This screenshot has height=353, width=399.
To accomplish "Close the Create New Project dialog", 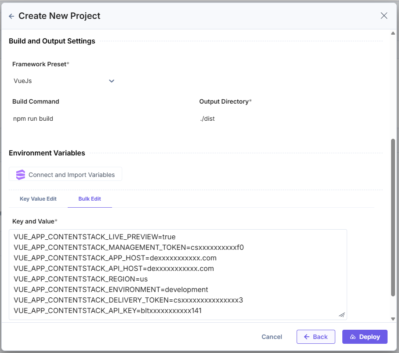I will tap(384, 15).
